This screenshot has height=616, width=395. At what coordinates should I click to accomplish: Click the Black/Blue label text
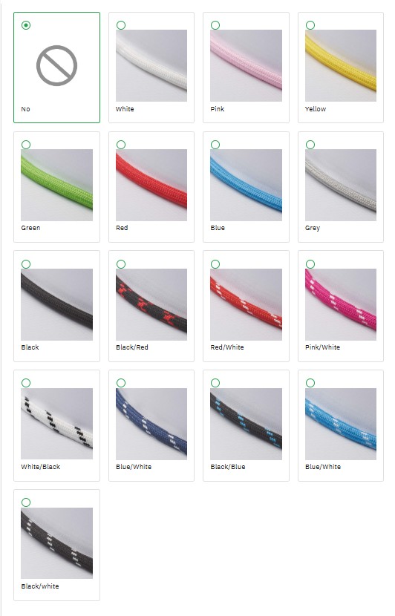[228, 467]
